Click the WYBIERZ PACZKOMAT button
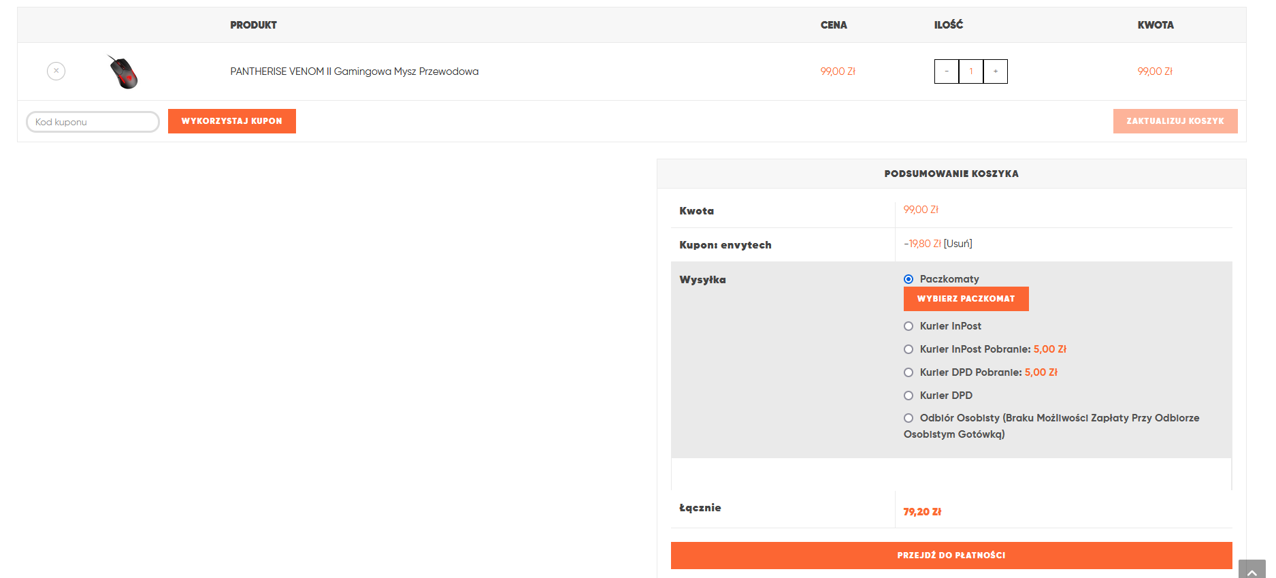Screen dimensions: 1276x578 coord(966,299)
